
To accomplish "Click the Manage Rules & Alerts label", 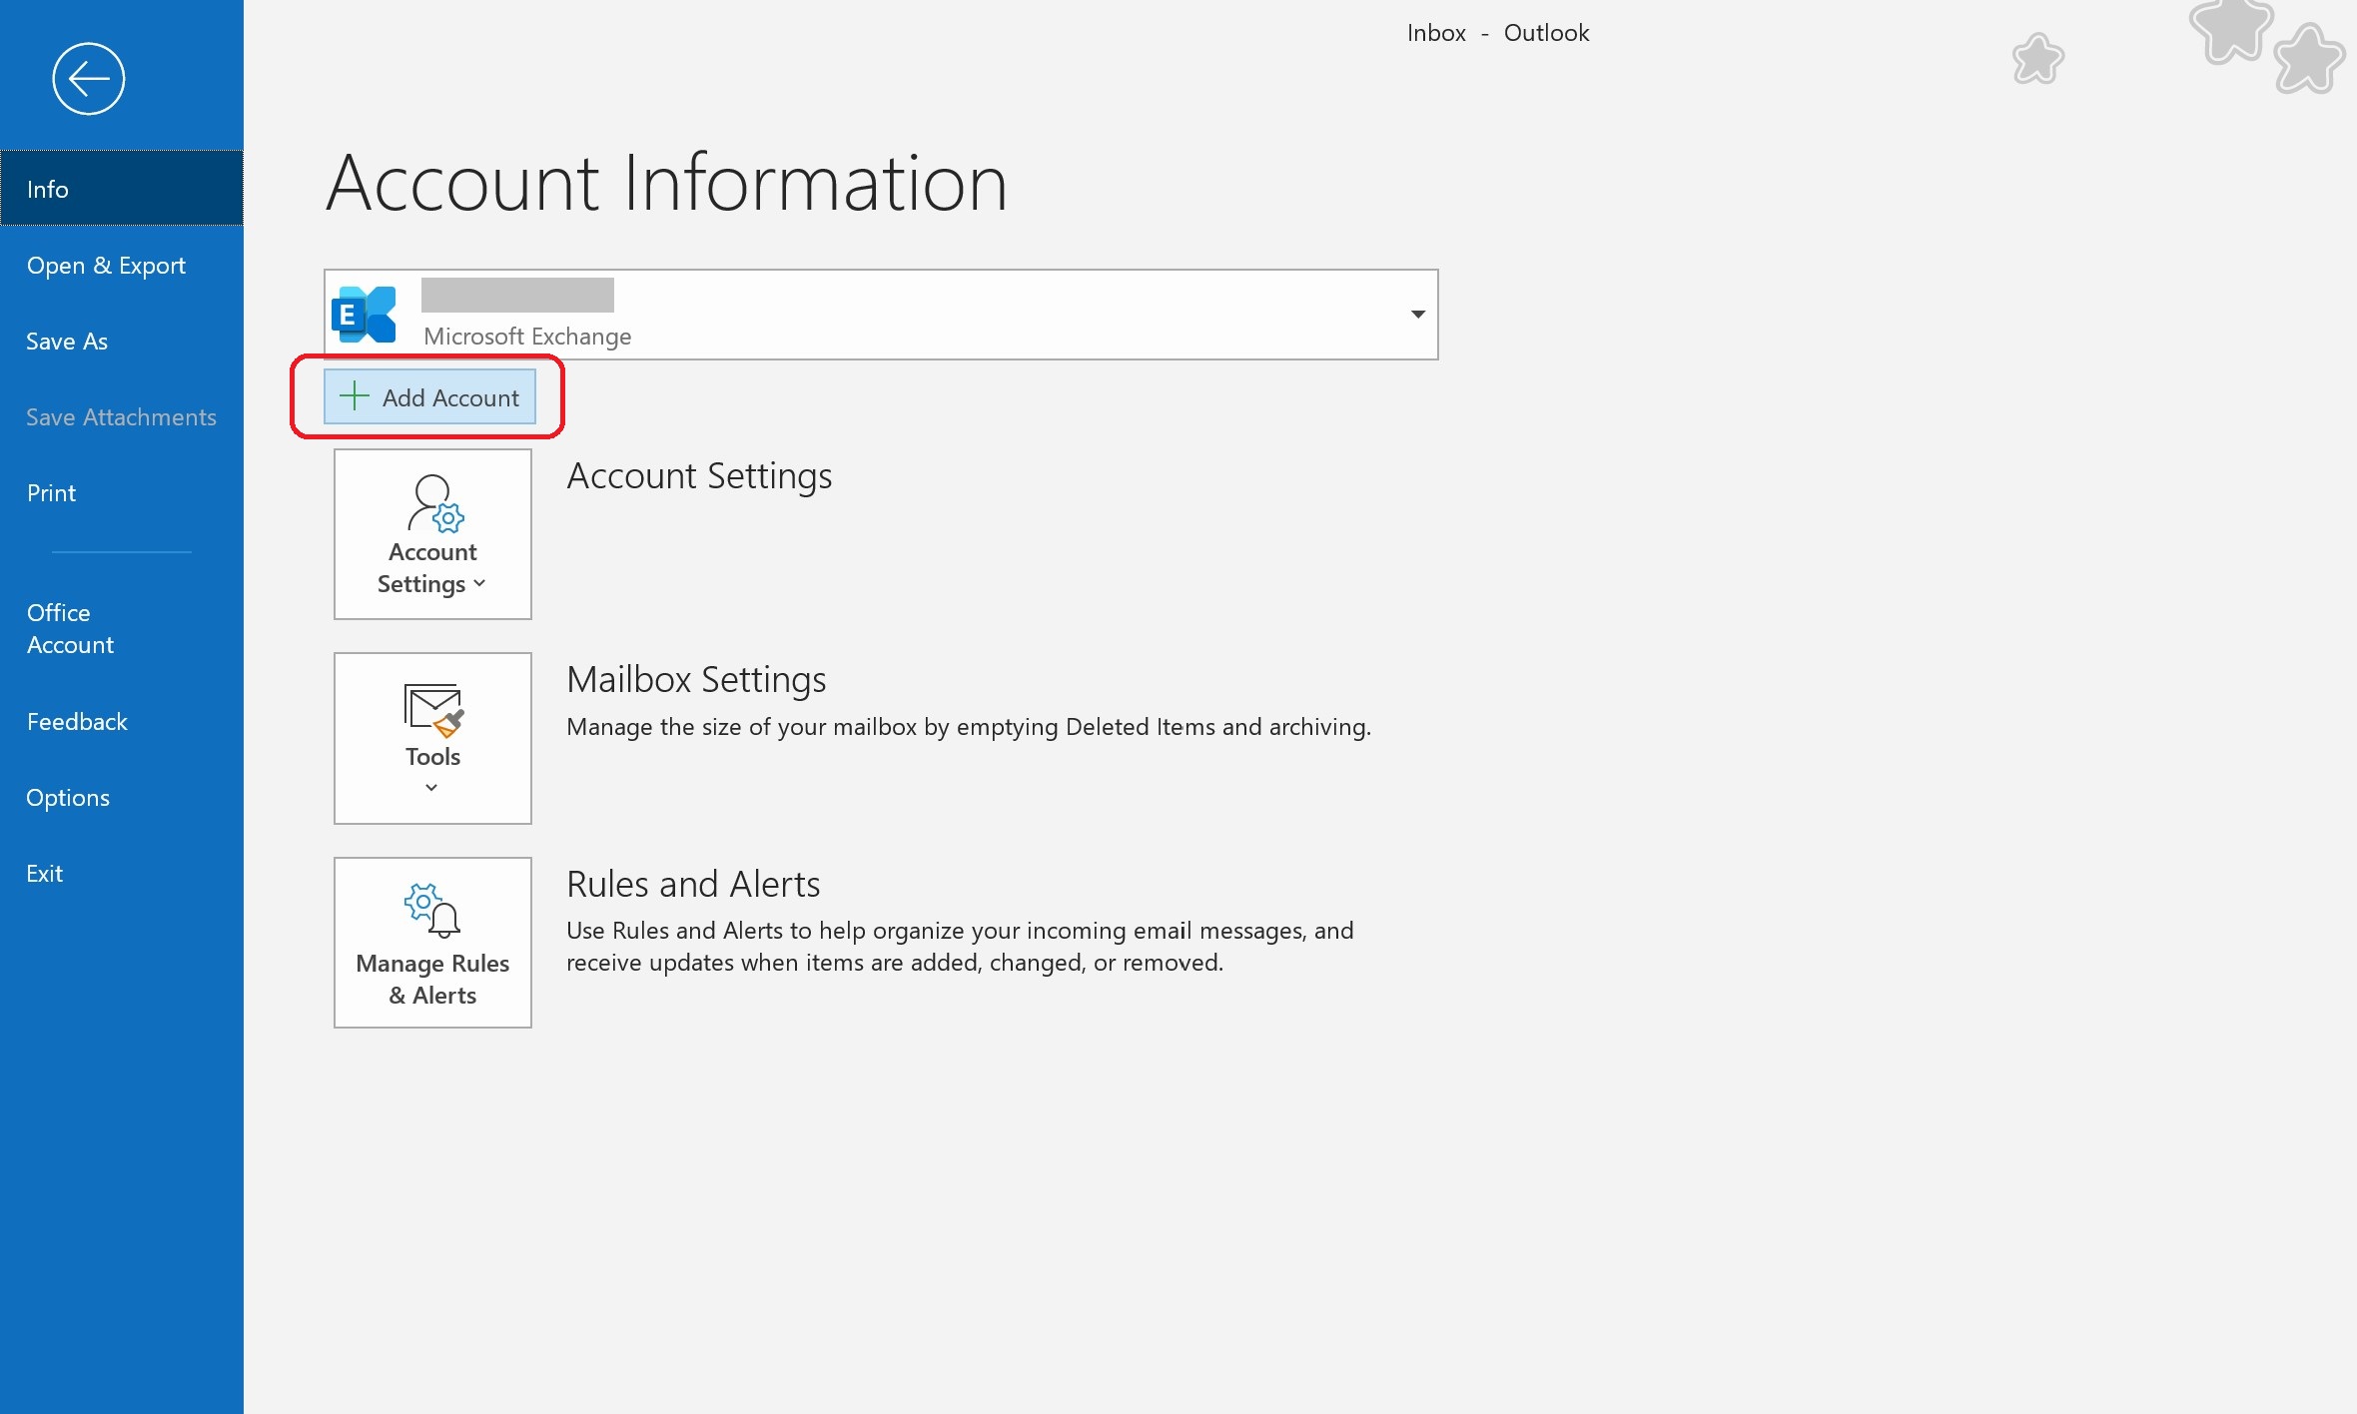I will click(x=432, y=979).
